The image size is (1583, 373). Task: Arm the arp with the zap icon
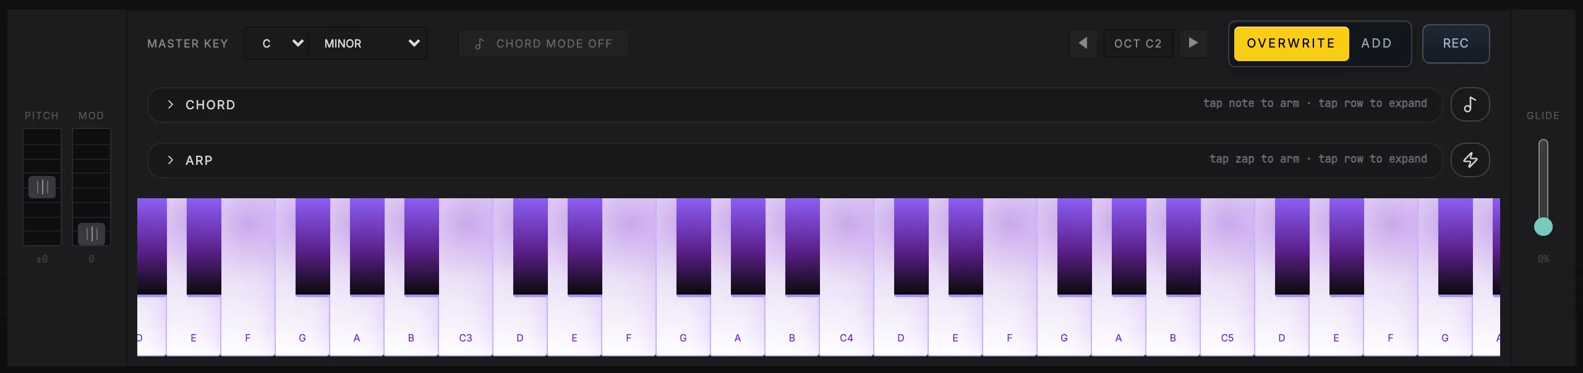pyautogui.click(x=1470, y=160)
